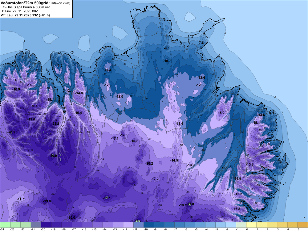Viewport: 308px width, 231px height.
Task: Select the -12.3 temperature value
Action: pos(200,85)
